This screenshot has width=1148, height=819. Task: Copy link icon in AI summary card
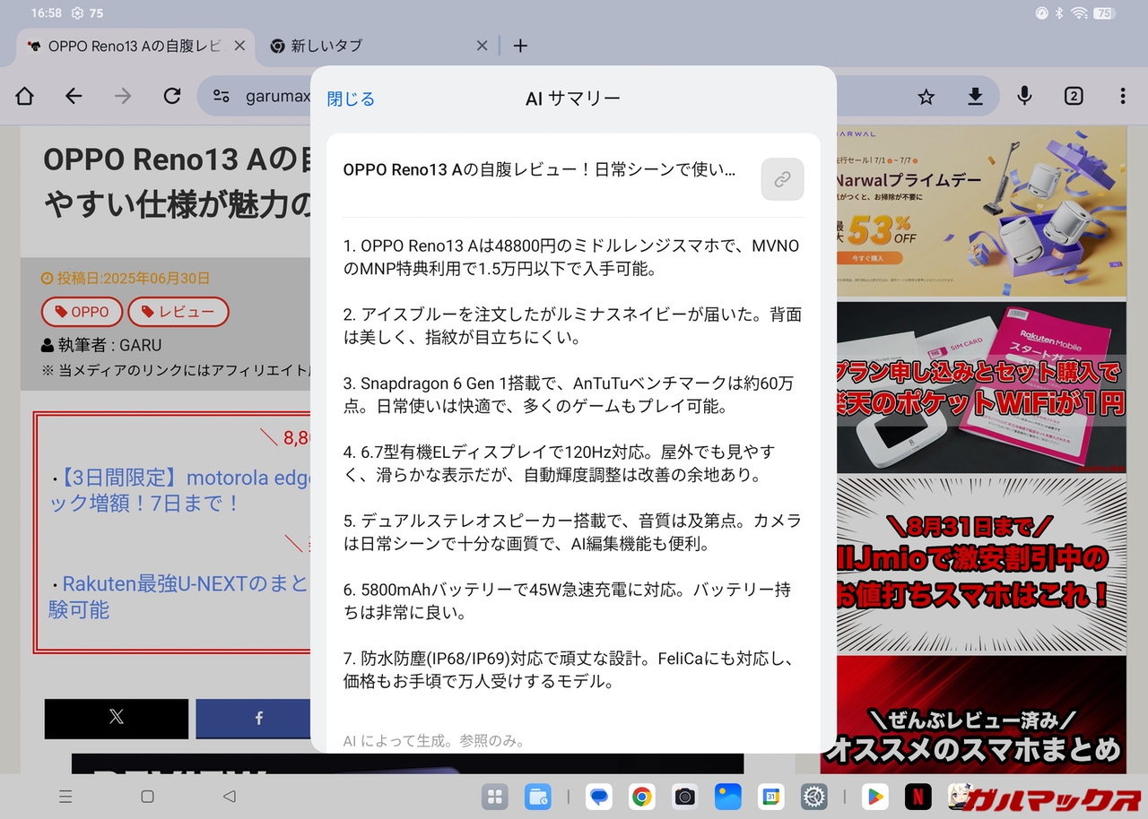782,179
